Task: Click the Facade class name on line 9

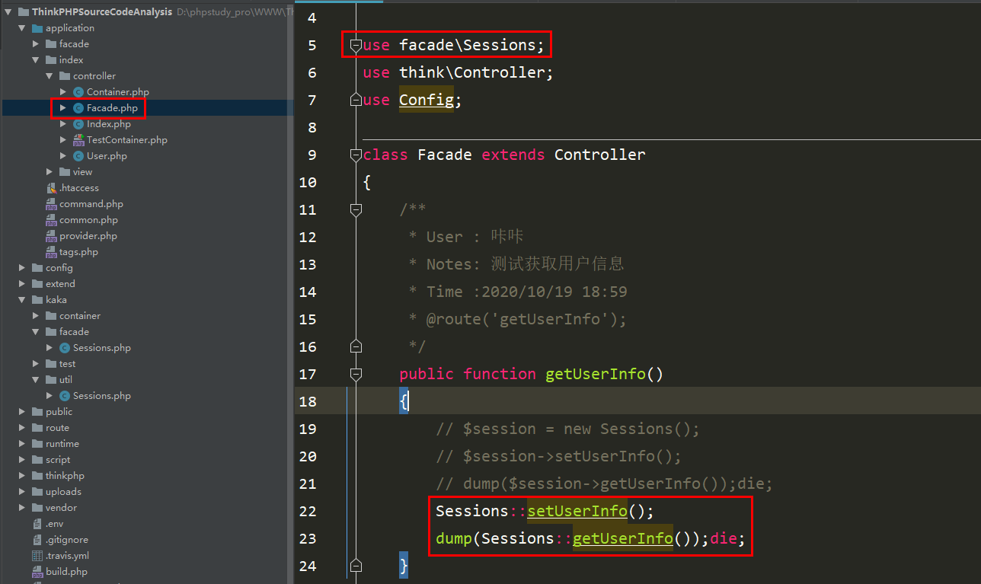Action: coord(445,155)
